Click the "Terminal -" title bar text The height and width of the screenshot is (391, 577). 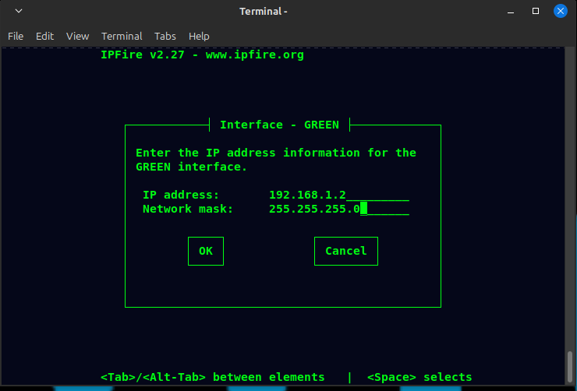(264, 12)
